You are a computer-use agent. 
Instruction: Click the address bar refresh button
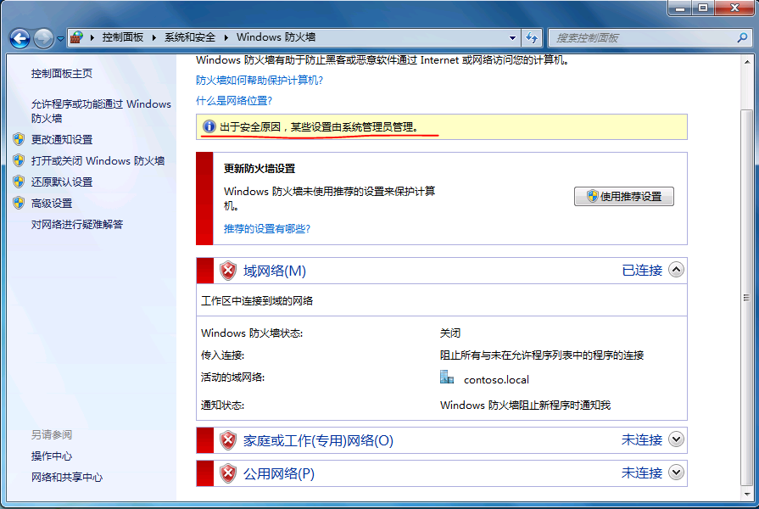[x=532, y=38]
